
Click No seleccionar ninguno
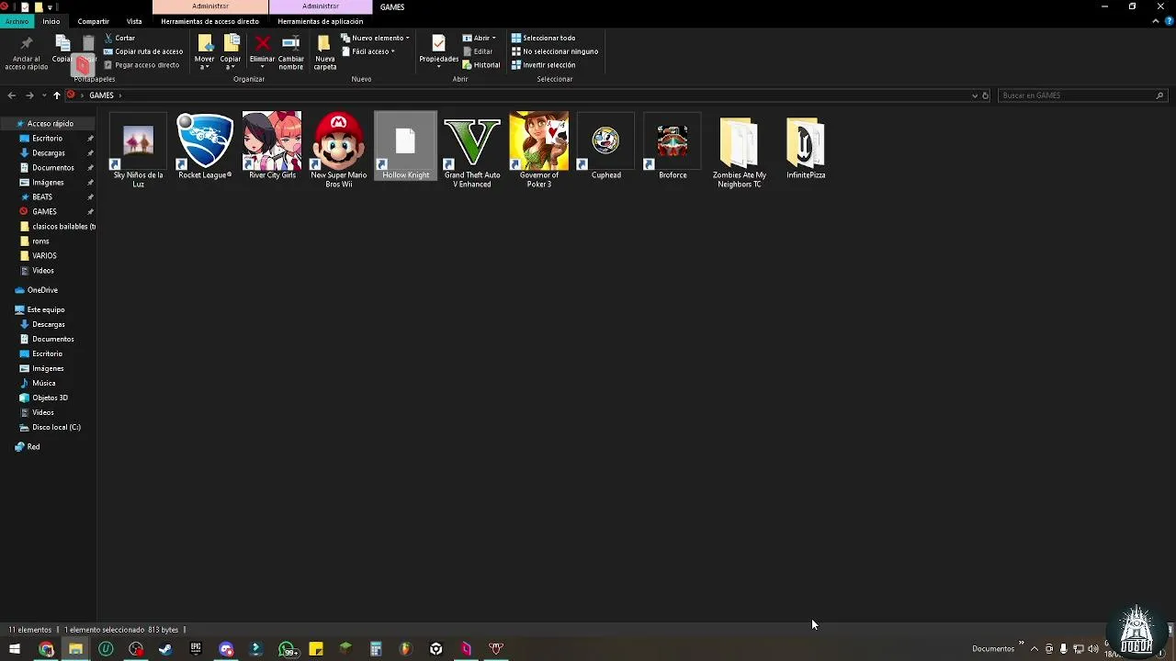click(555, 51)
